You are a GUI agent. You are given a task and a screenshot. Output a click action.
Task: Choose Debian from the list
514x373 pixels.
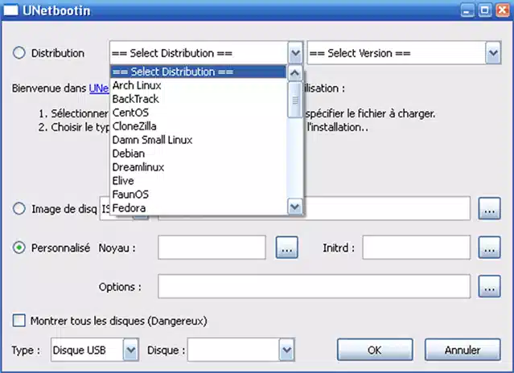(x=199, y=154)
